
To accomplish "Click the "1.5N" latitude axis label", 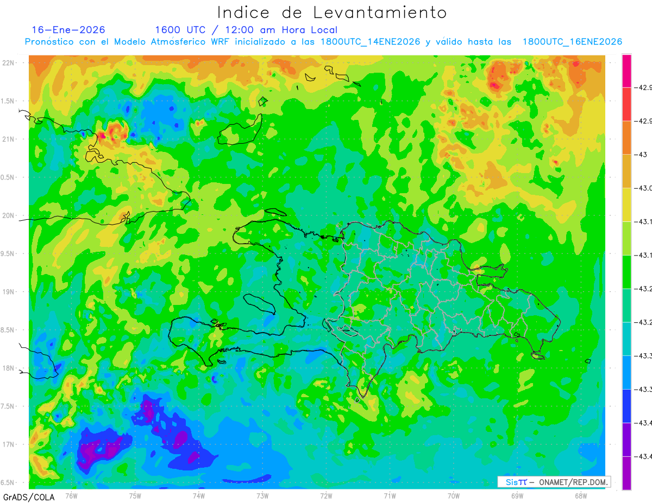I will [8, 101].
